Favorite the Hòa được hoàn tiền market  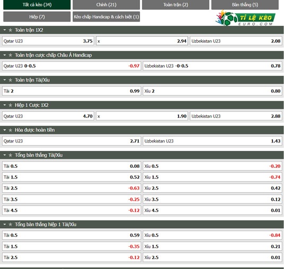click(x=10, y=130)
